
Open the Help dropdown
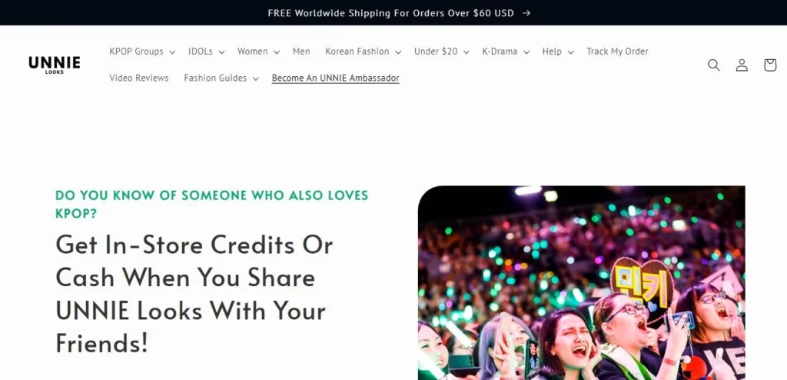[x=558, y=52]
